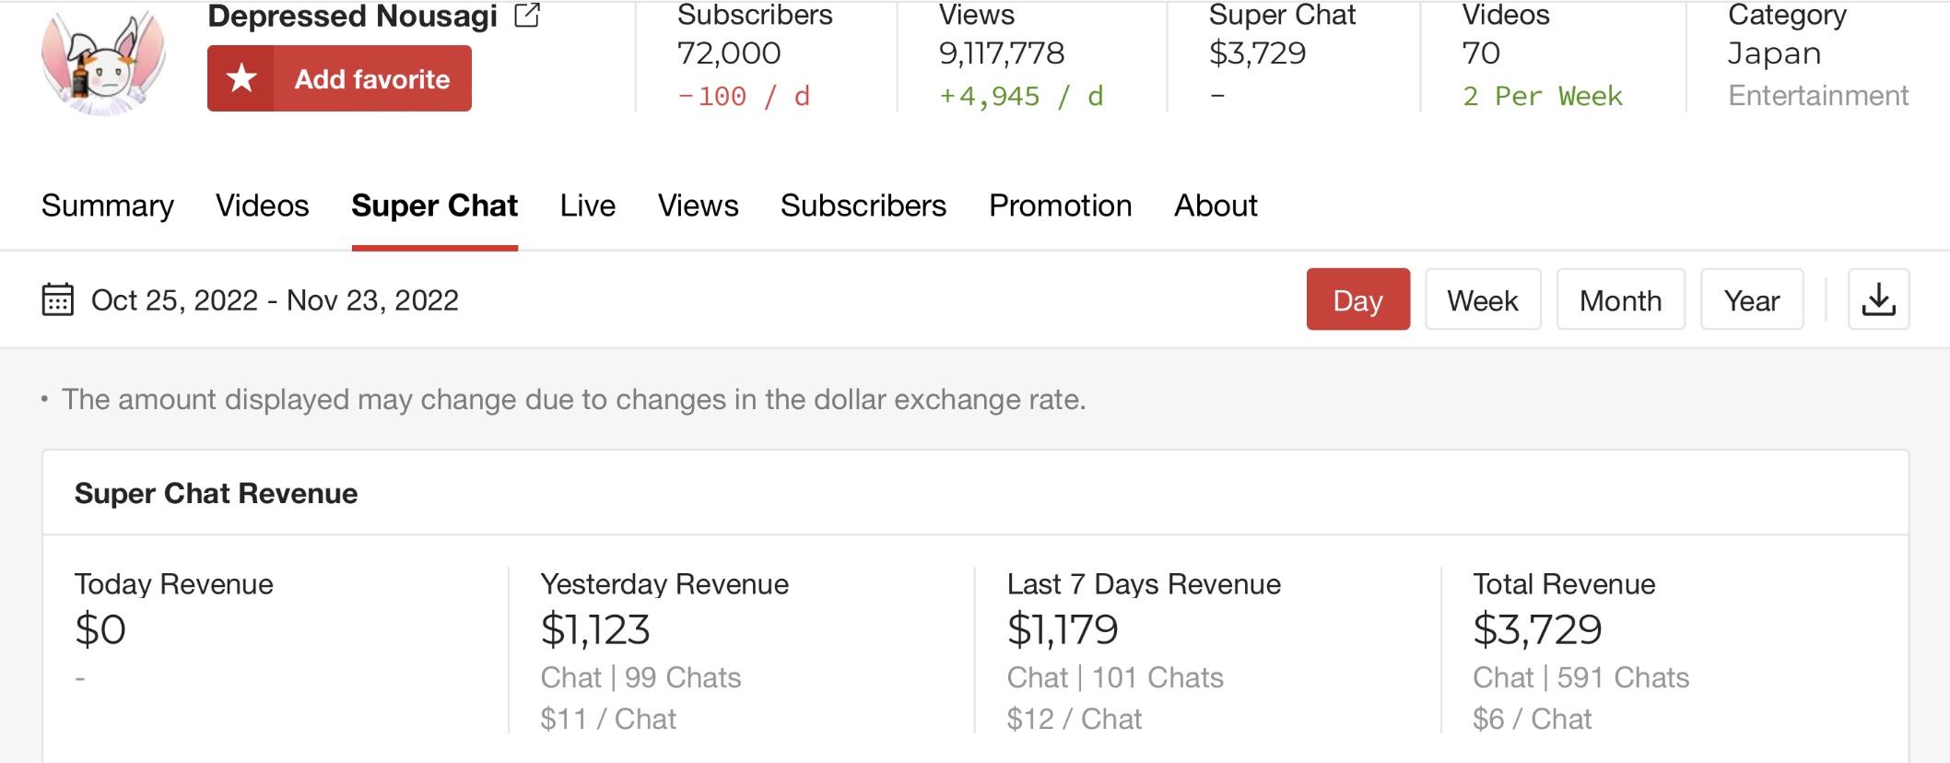Download the data with the download icon
Viewport: 1950px width, 763px height.
(x=1878, y=299)
